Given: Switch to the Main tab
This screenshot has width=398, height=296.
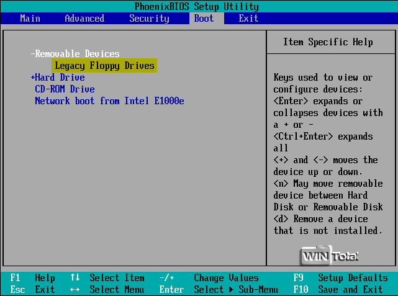Looking at the screenshot, I should [30, 18].
